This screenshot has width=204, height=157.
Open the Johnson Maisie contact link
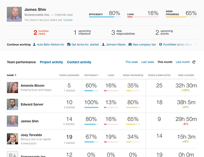[x=116, y=45]
